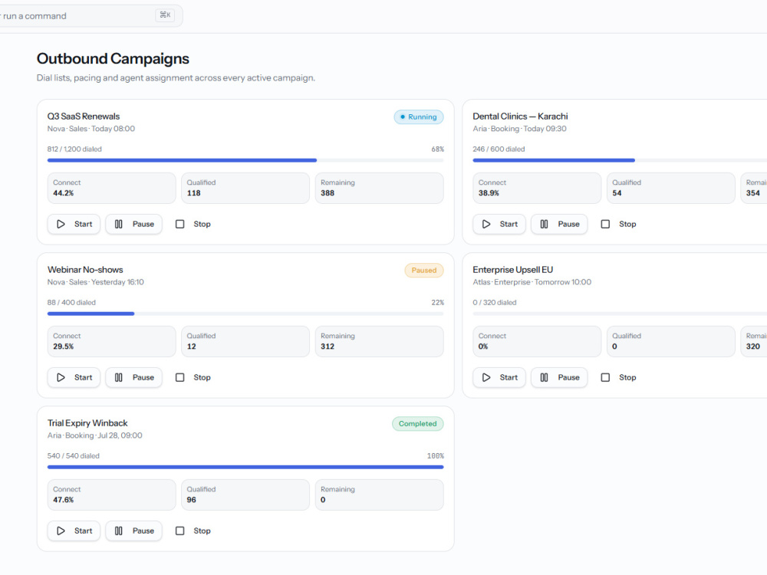The width and height of the screenshot is (767, 575).
Task: Click the Nova · Sales · Today 08:00 subtitle
Action: 91,129
